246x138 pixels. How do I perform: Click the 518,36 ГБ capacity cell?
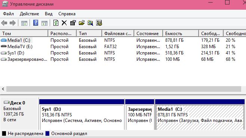[x=174, y=53]
